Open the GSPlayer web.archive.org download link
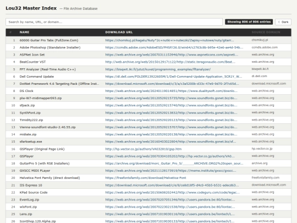The image size is (297, 223). (x=170, y=156)
